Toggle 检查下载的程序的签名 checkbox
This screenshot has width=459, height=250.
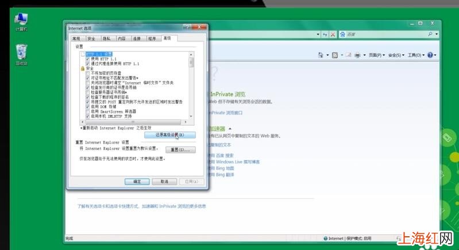87,97
